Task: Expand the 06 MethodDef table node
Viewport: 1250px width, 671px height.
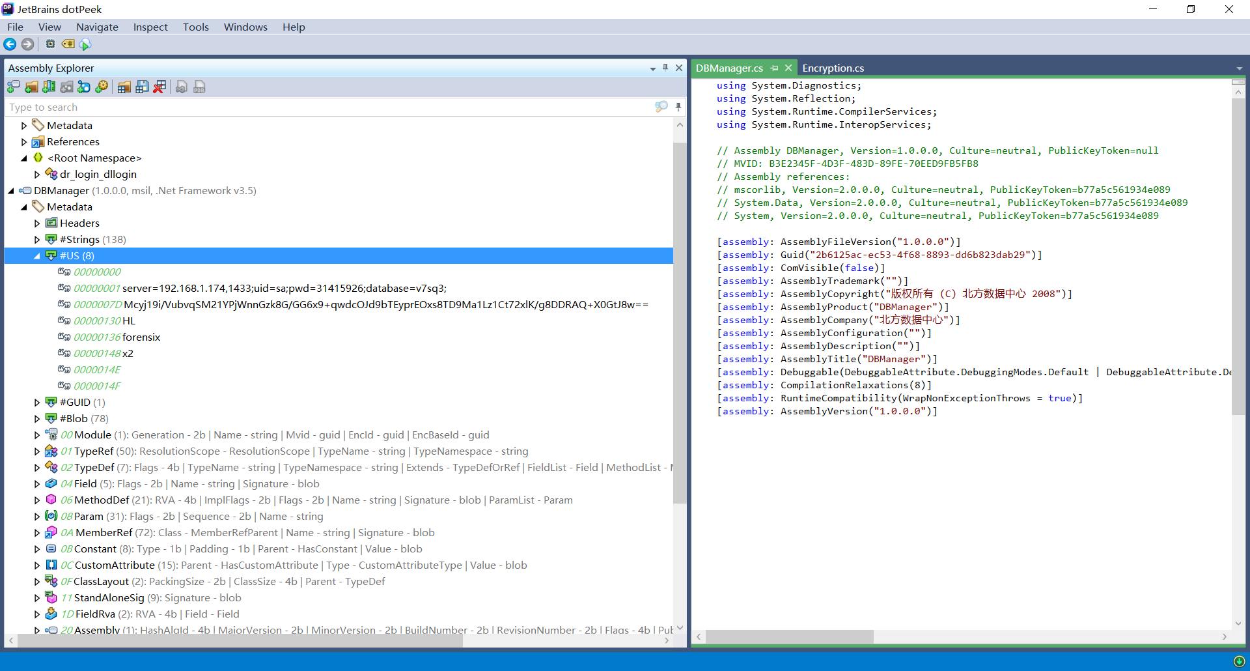Action: click(x=37, y=500)
